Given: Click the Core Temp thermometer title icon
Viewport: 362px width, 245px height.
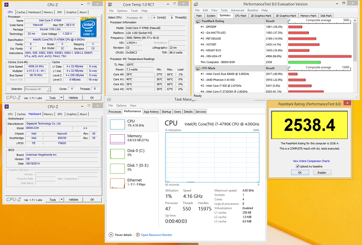Looking at the screenshot, I should point(110,4).
